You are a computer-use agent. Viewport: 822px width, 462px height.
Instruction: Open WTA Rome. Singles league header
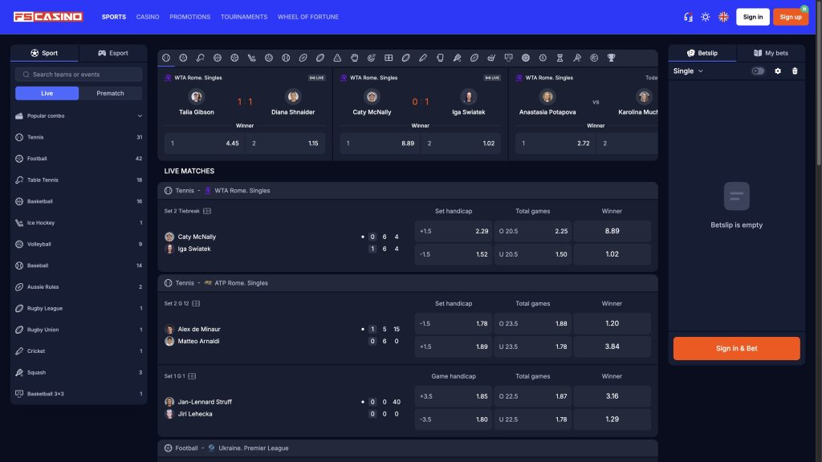[x=407, y=191]
